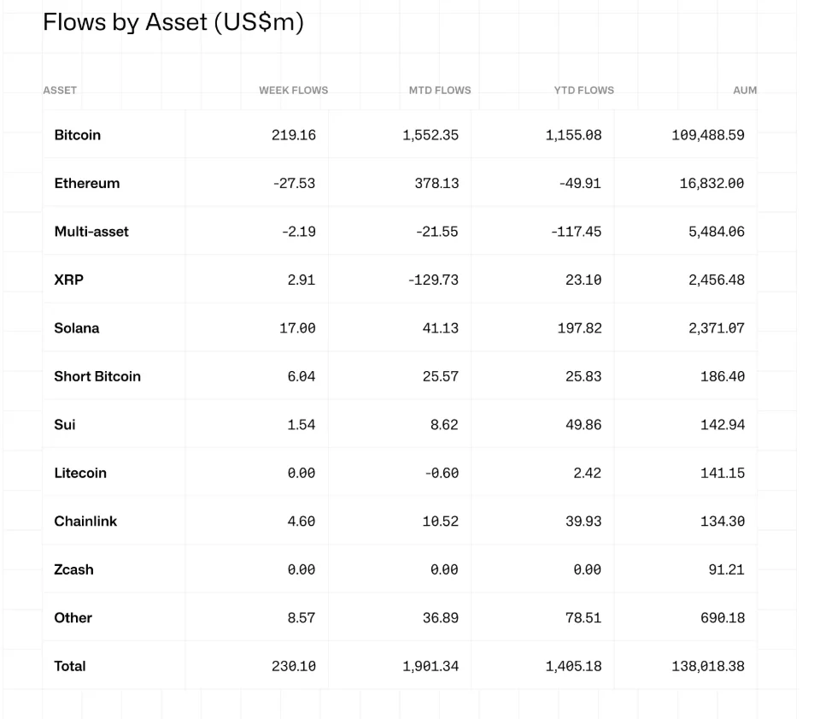Image resolution: width=820 pixels, height=719 pixels.
Task: Click the AUM column header
Action: point(745,90)
